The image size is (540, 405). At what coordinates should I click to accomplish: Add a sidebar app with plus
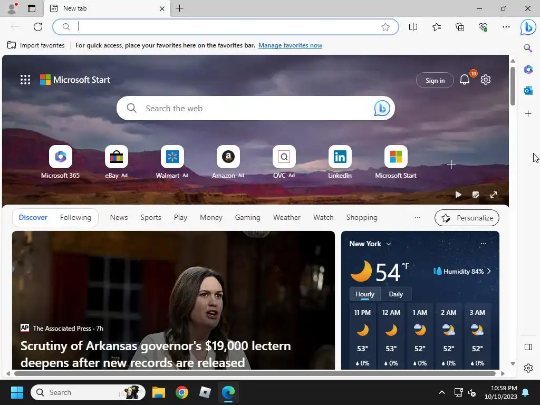tap(528, 114)
